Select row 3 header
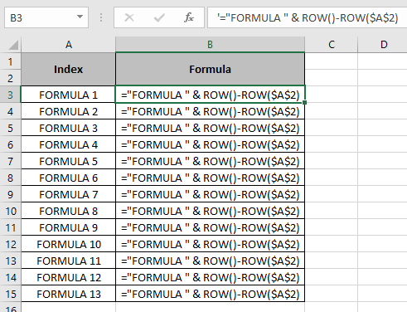 [x=10, y=95]
